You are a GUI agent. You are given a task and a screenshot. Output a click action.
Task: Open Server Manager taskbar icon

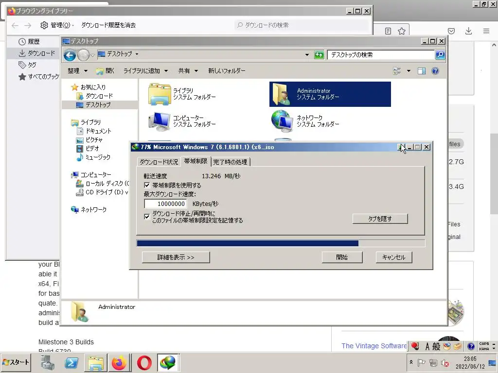pos(47,362)
